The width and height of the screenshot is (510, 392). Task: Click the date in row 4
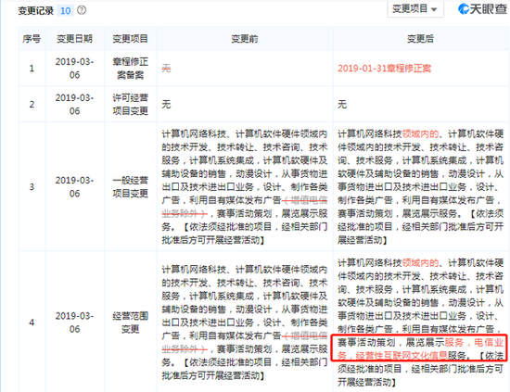point(74,322)
